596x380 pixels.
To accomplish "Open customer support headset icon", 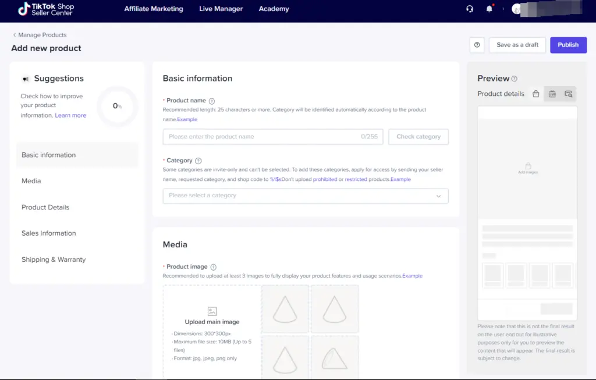I will [470, 9].
